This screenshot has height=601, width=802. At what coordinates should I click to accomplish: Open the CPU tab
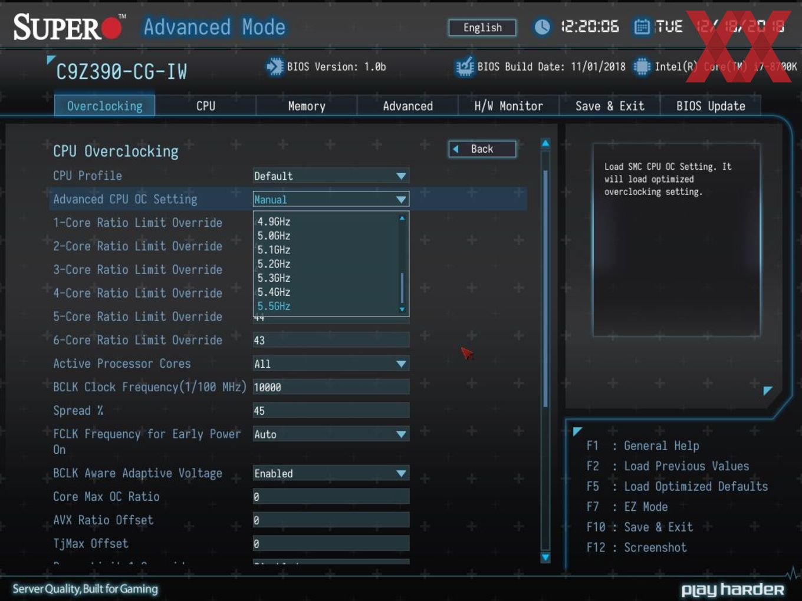(206, 106)
